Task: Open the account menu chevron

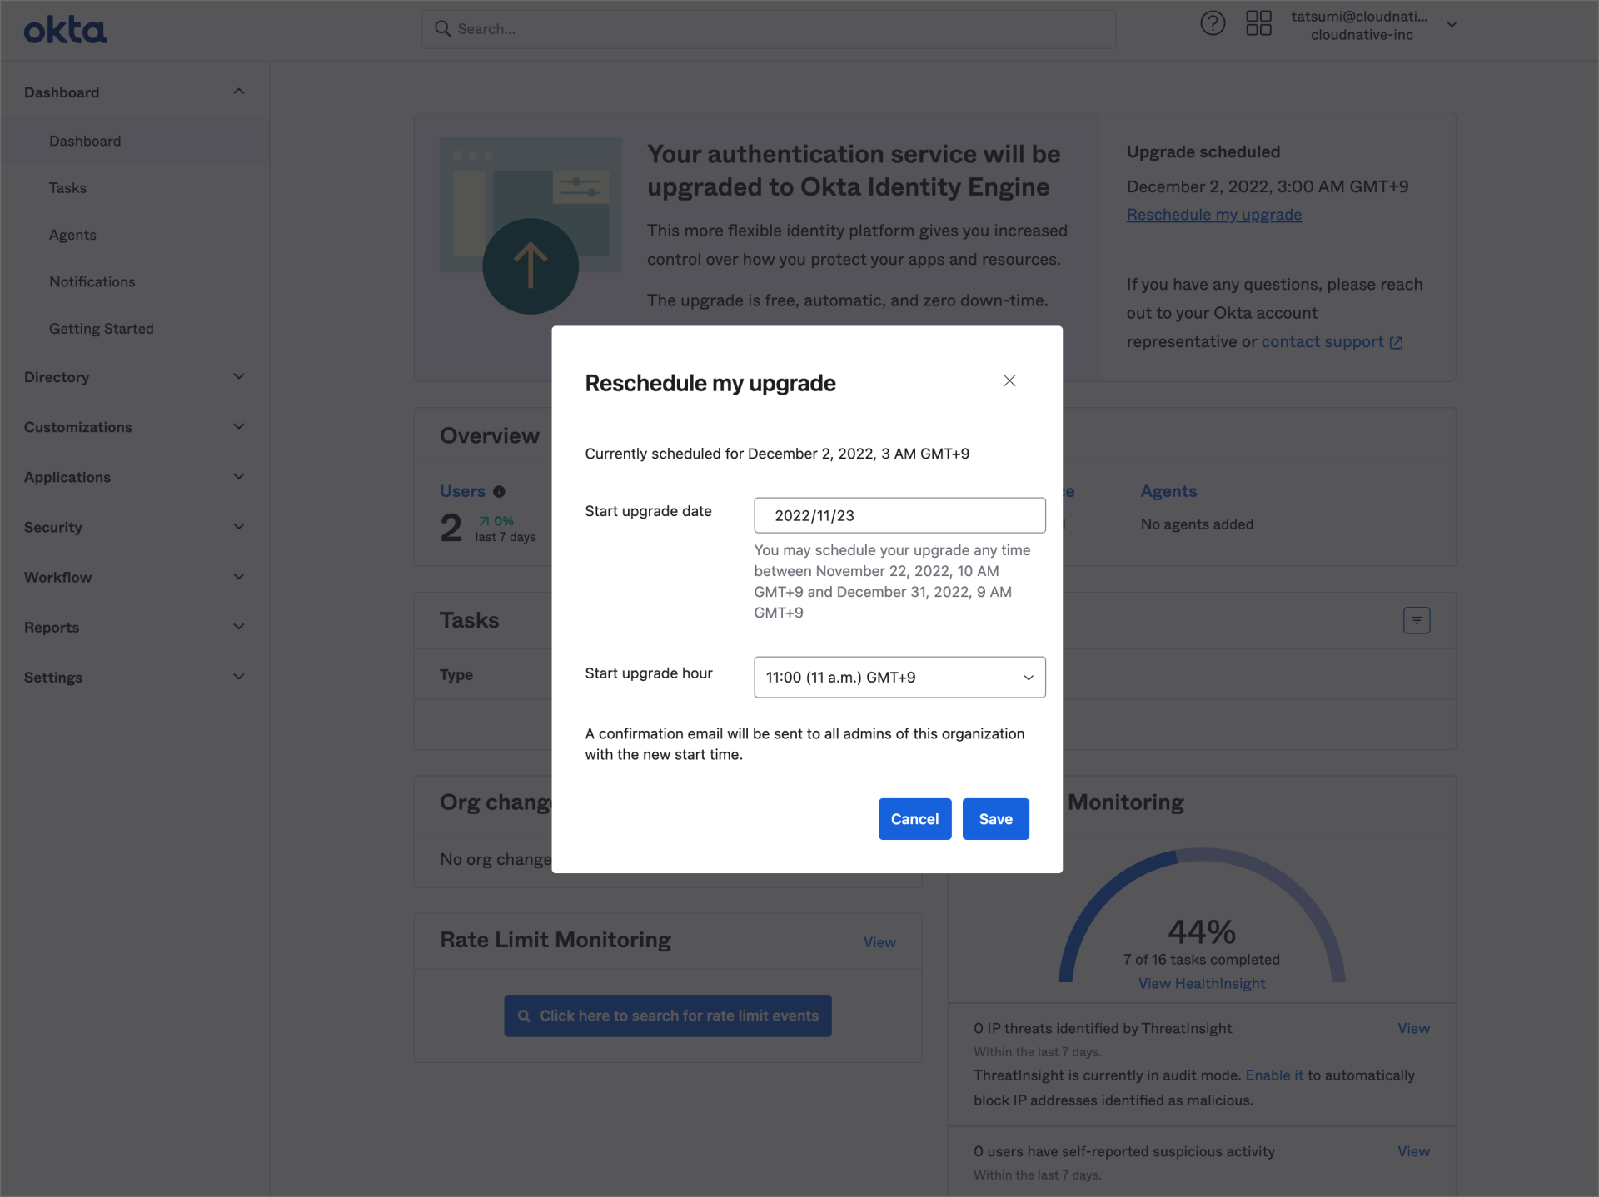Action: coord(1452,24)
